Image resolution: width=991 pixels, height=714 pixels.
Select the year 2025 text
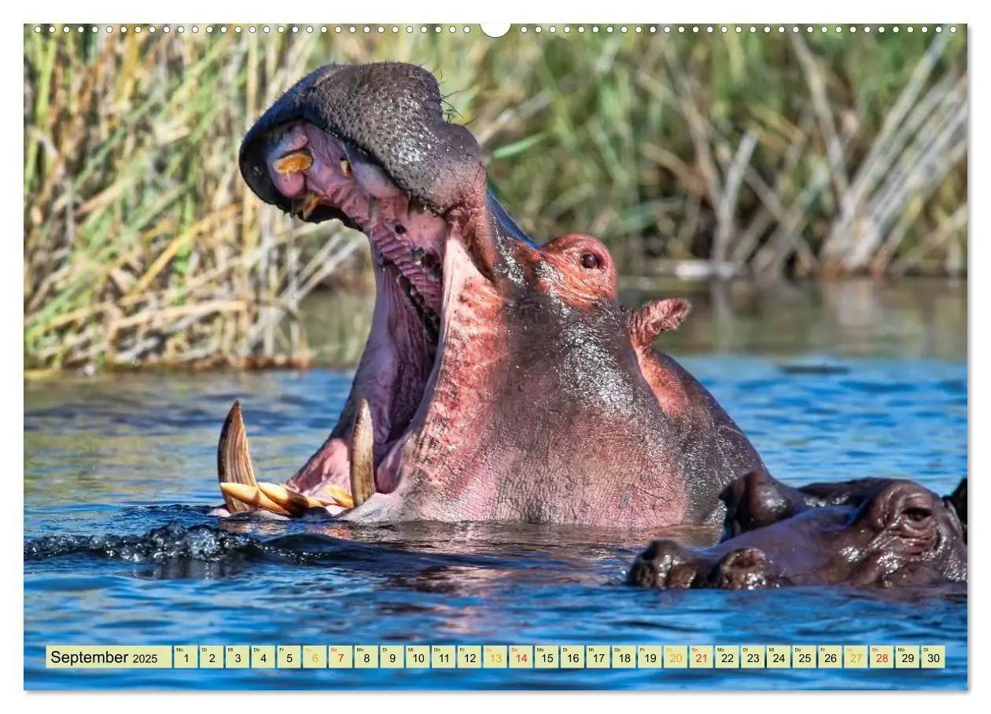[145, 659]
